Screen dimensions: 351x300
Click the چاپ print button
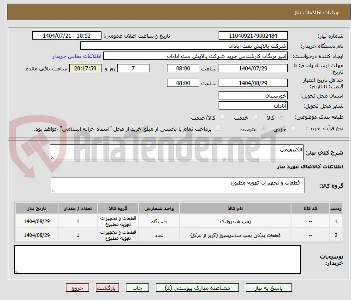tap(137, 288)
